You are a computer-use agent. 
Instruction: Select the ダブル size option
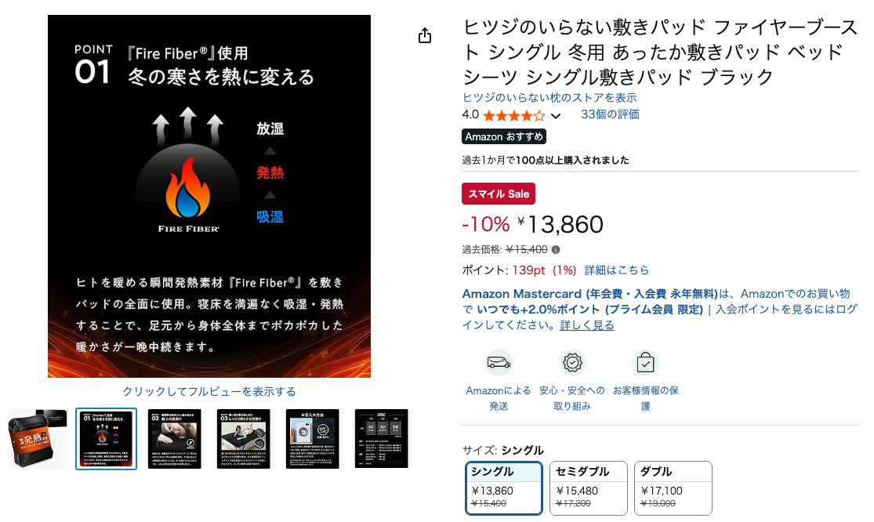point(673,488)
